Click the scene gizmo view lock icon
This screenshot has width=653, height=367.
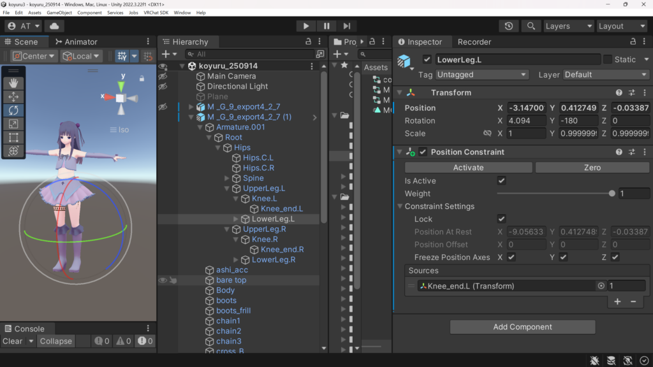pos(142,78)
